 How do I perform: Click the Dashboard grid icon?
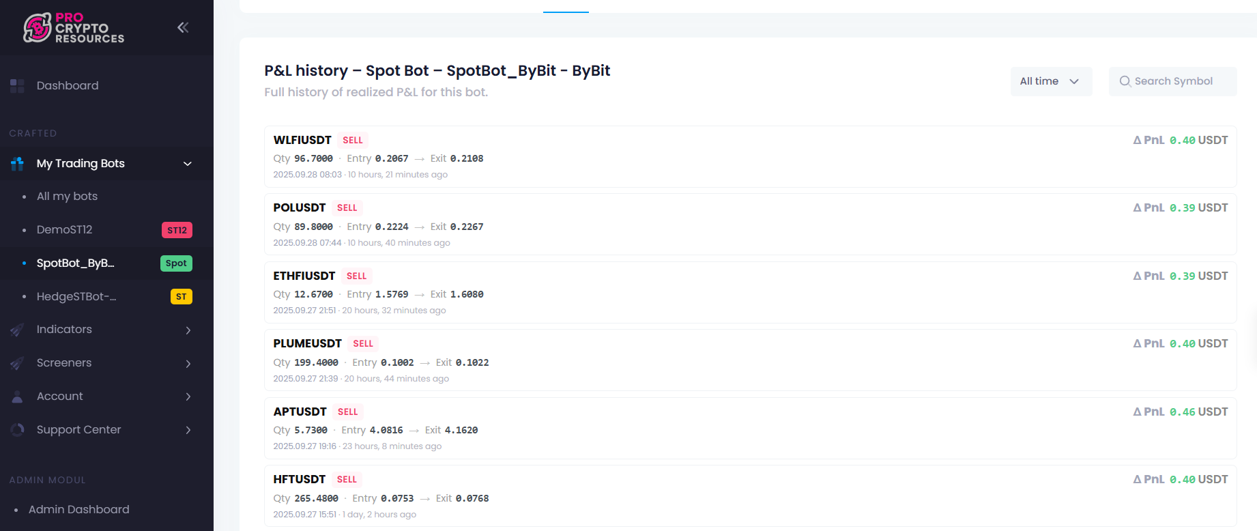(17, 86)
